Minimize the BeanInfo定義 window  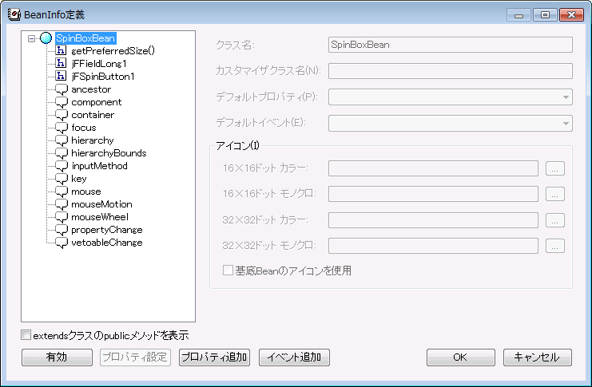point(518,15)
